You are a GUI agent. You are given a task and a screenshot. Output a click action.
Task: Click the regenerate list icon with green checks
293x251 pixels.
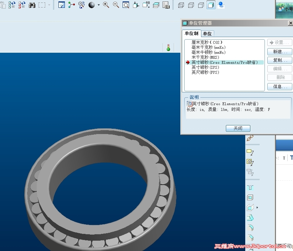coord(12,5)
